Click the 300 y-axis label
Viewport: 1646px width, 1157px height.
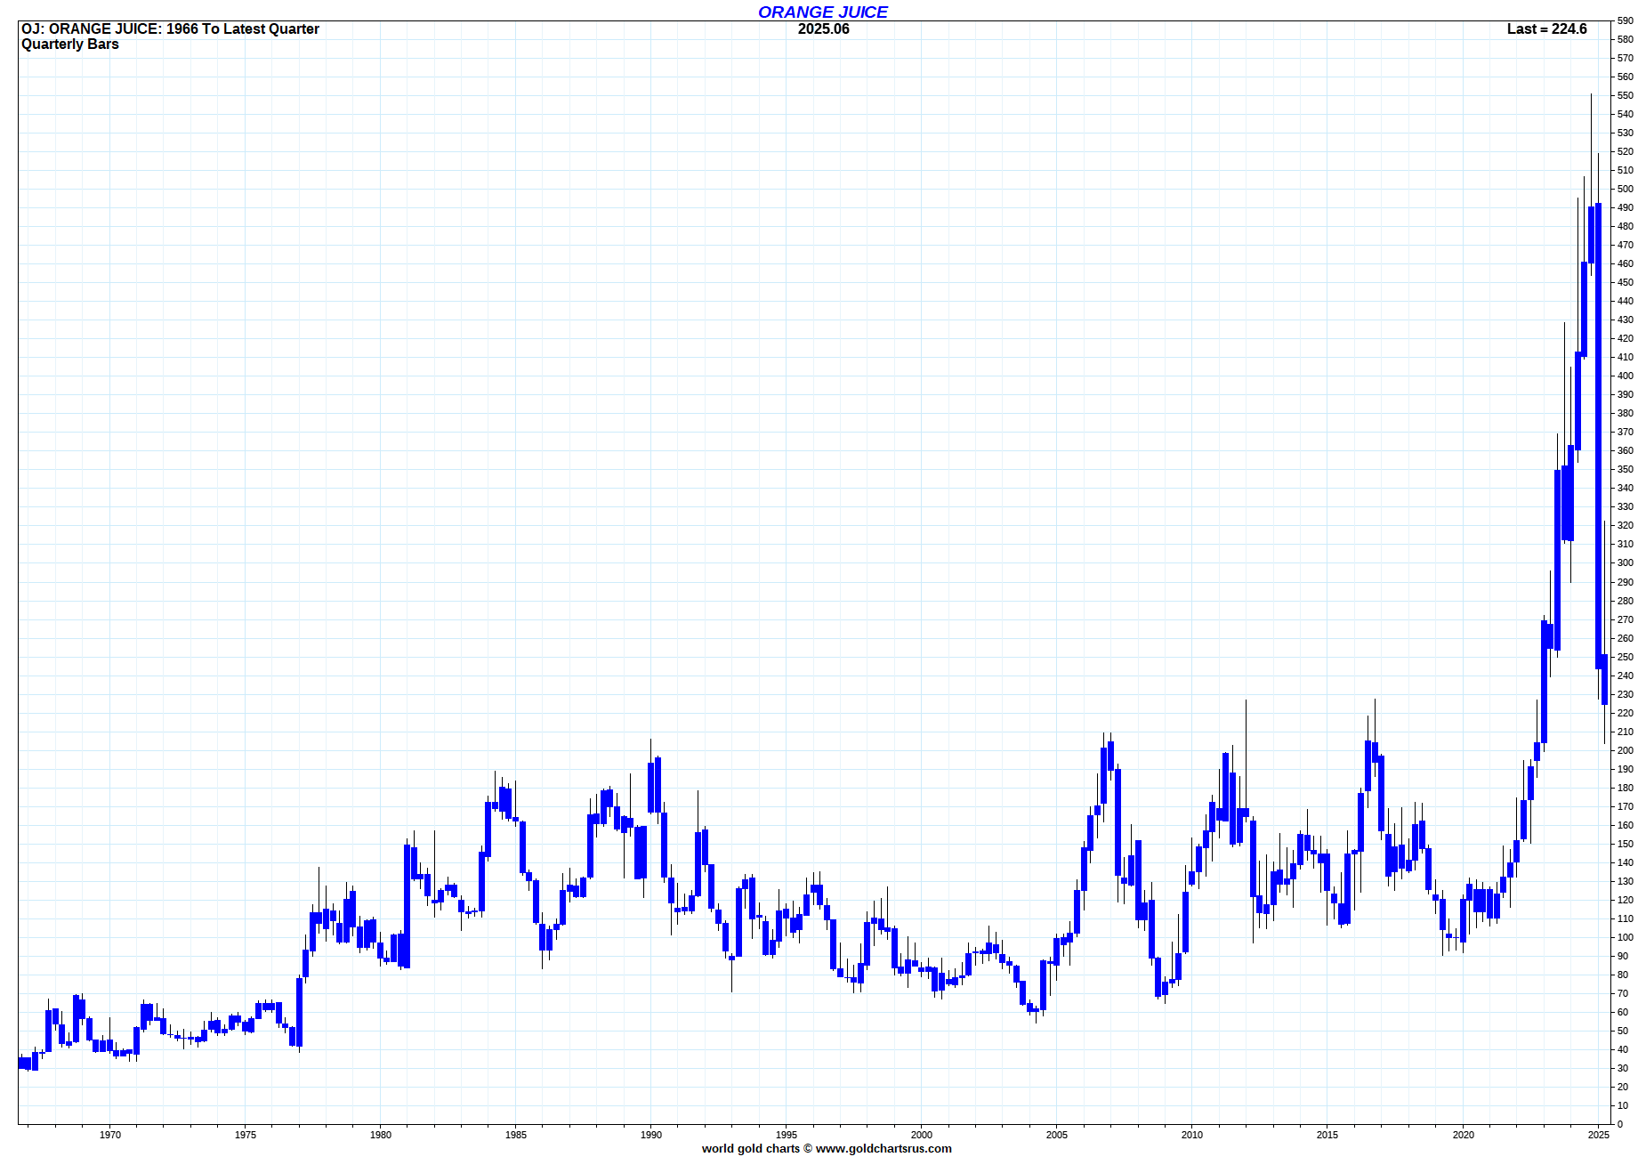pyautogui.click(x=1626, y=562)
